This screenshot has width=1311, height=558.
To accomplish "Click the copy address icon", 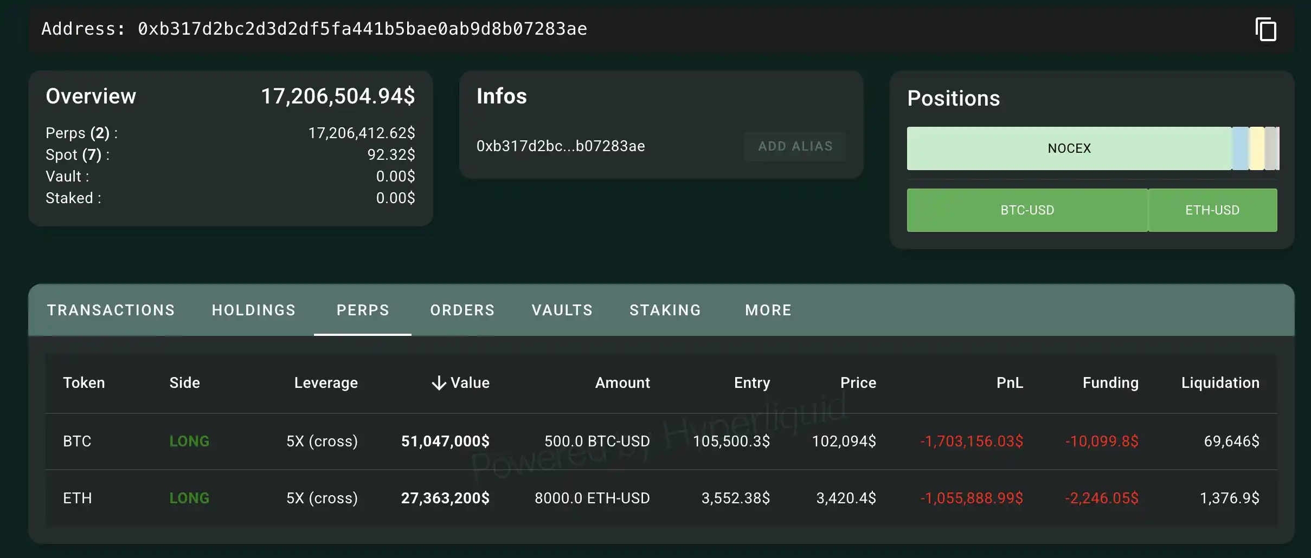I will pyautogui.click(x=1267, y=29).
